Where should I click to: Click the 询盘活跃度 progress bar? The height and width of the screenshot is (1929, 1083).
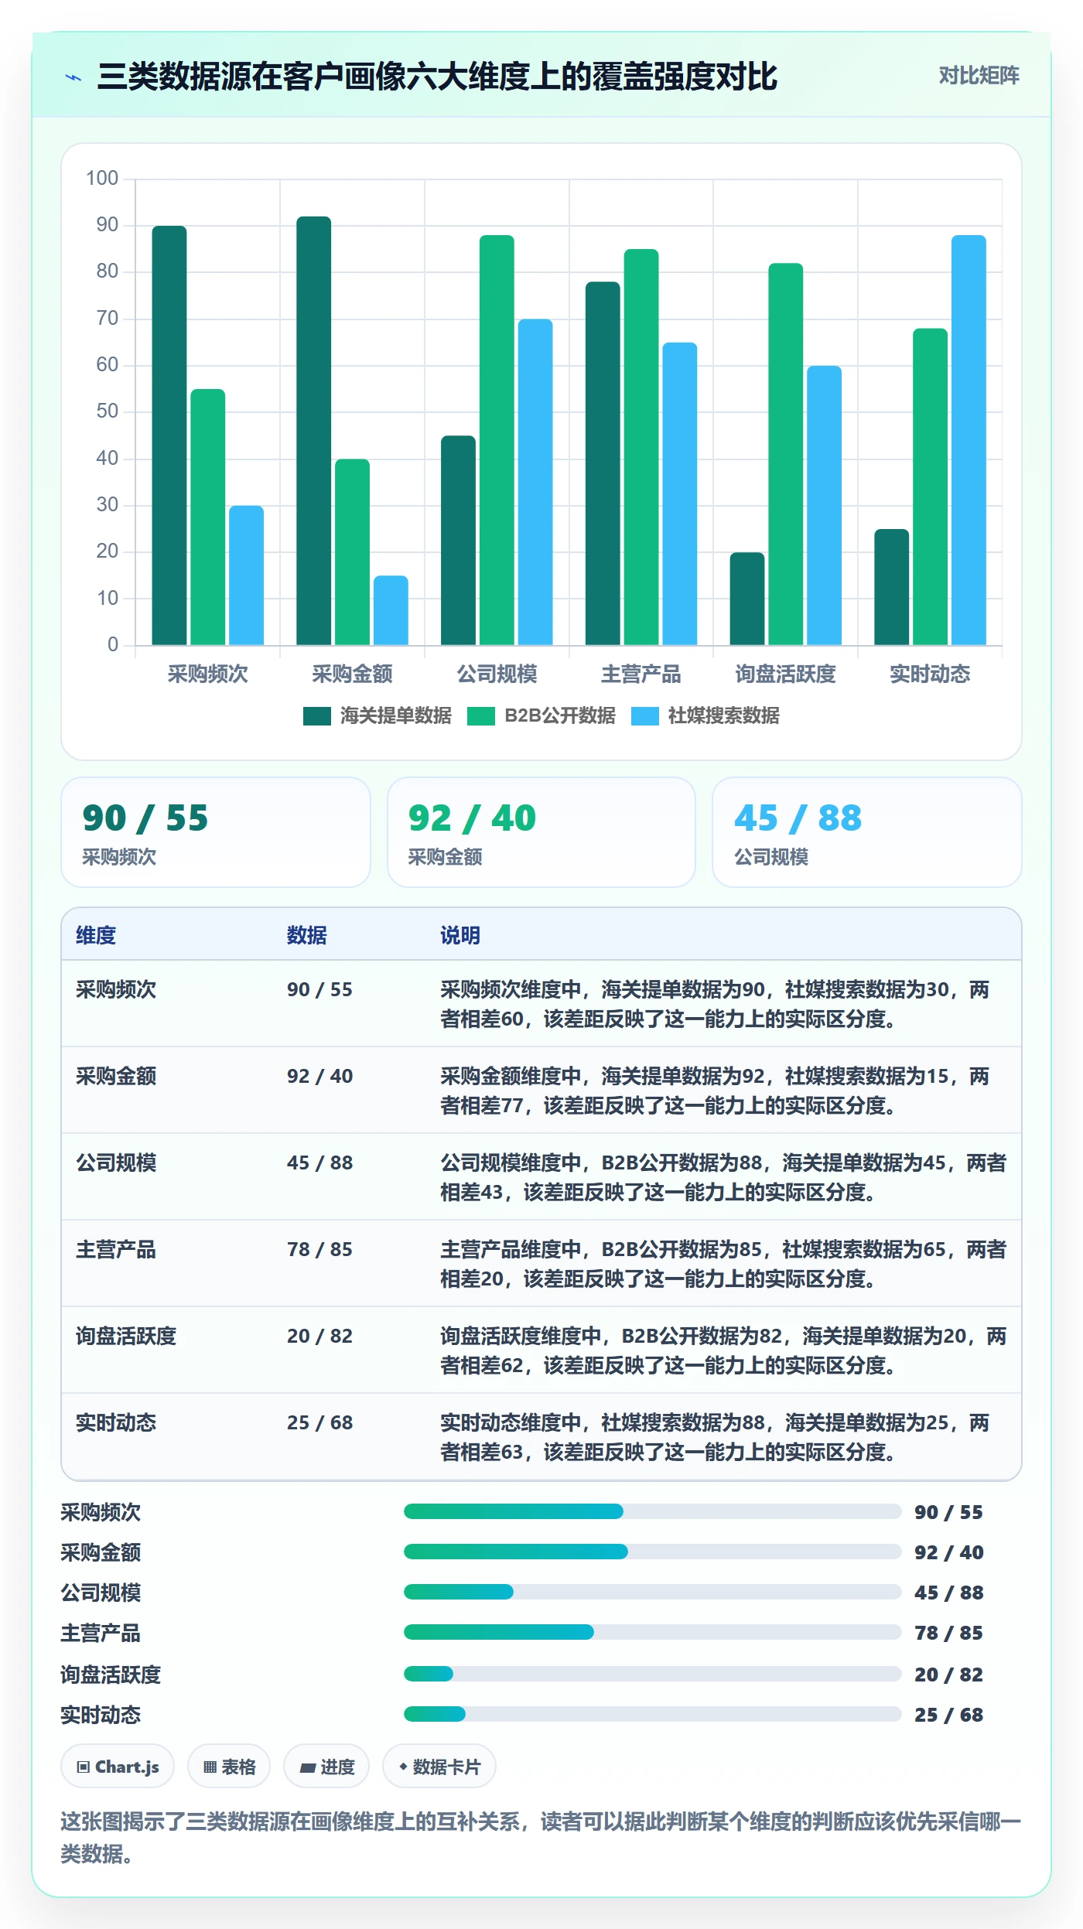(x=652, y=1674)
